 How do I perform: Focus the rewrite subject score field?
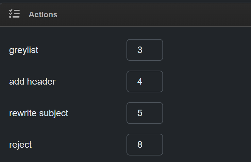click(x=144, y=113)
